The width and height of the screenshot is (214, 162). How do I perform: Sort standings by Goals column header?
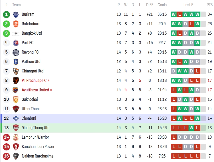tap(162, 5)
